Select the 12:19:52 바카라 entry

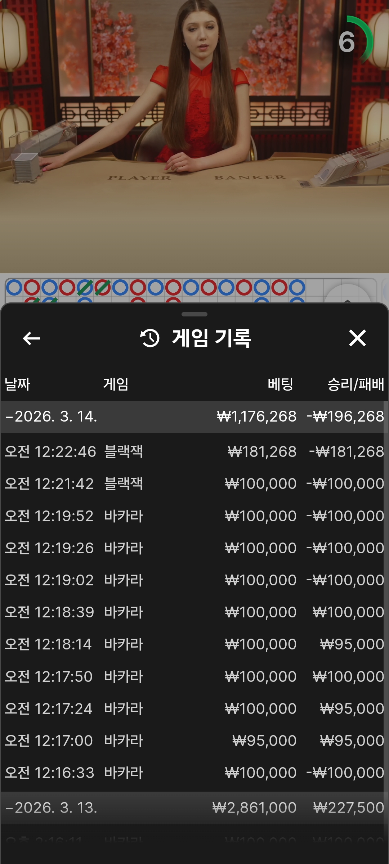tap(194, 516)
